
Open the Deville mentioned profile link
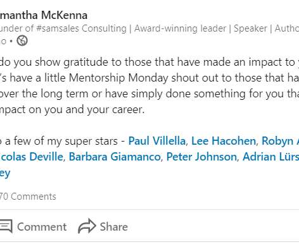tap(32, 157)
